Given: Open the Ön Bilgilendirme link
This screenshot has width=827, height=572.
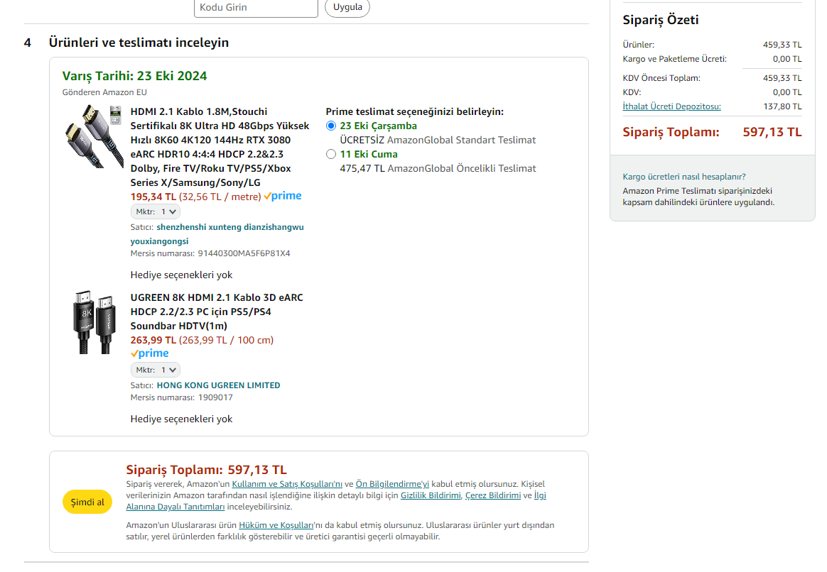Looking at the screenshot, I should click(x=392, y=484).
